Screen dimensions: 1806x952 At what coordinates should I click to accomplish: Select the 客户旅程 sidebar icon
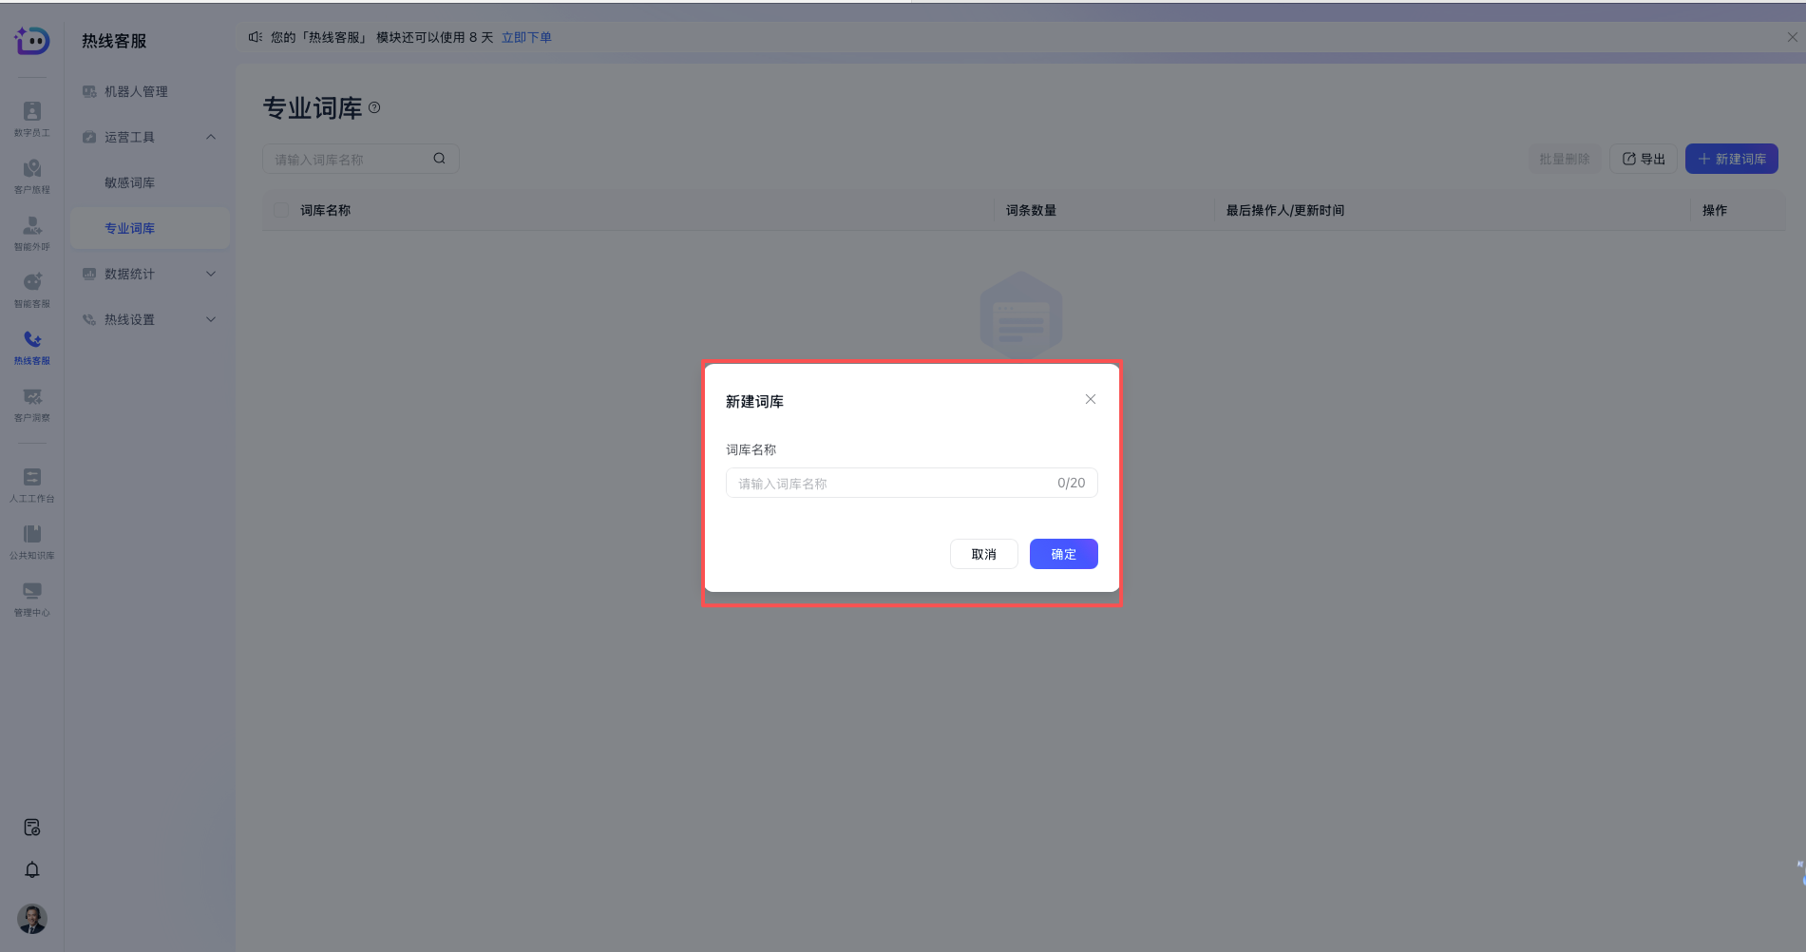pyautogui.click(x=31, y=174)
